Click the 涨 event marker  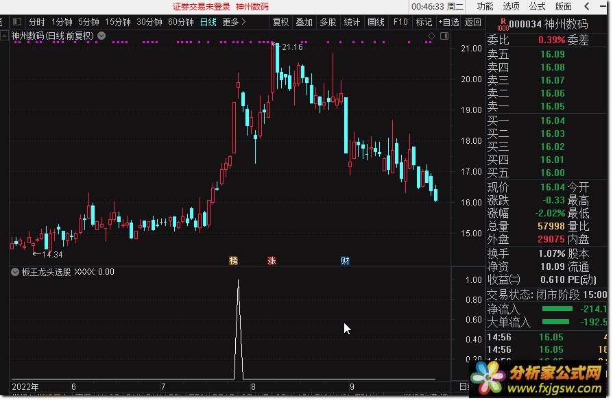(272, 260)
